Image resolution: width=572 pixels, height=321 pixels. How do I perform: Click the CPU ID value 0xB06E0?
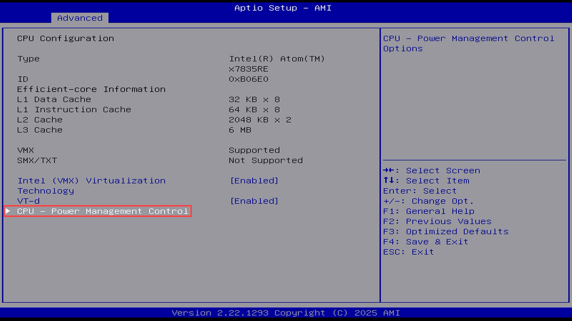[x=248, y=79]
